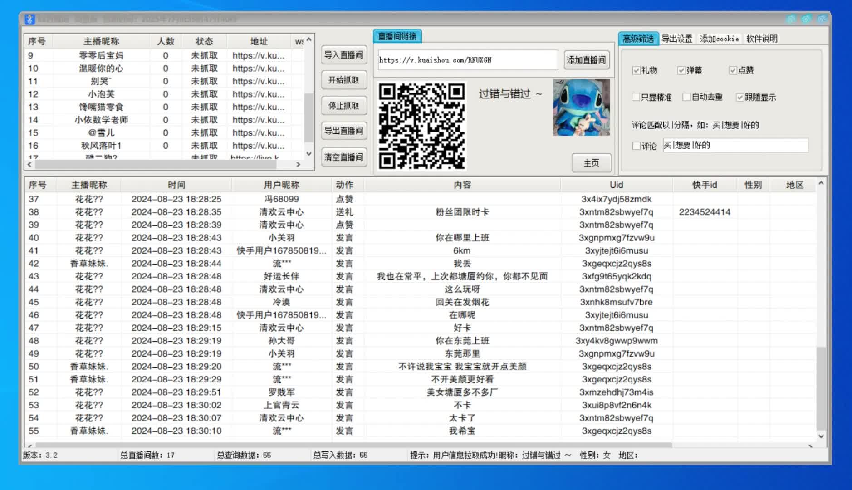
Task: Click the 内容 column header
Action: [x=462, y=185]
